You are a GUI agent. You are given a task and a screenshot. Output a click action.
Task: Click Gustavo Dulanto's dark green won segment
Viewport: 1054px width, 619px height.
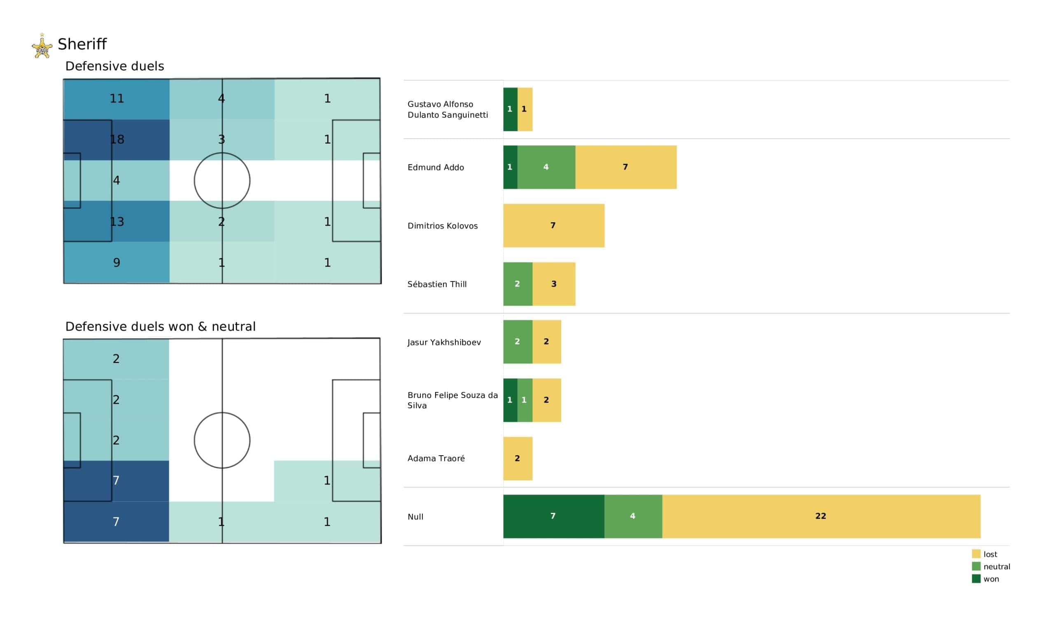[x=510, y=109]
